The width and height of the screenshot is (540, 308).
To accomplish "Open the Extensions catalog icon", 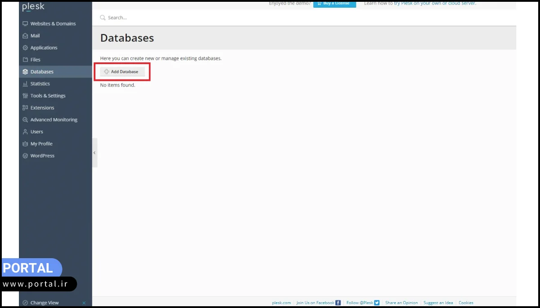I will 25,108.
